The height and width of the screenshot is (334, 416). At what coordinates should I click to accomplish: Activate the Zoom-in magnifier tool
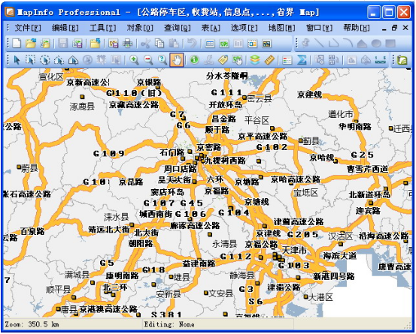[134, 60]
